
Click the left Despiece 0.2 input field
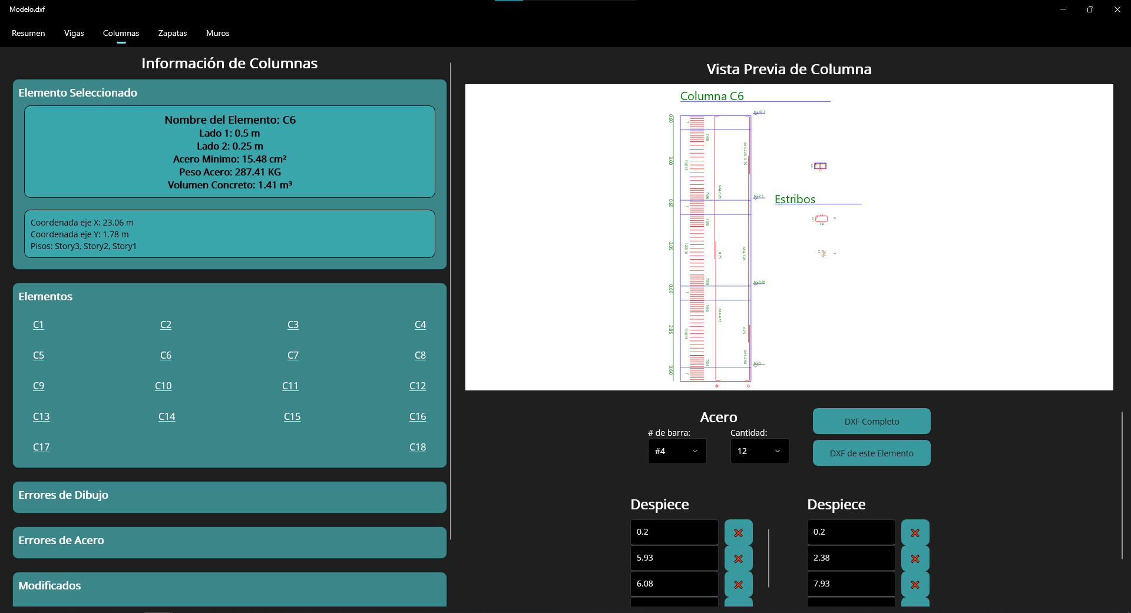[674, 532]
